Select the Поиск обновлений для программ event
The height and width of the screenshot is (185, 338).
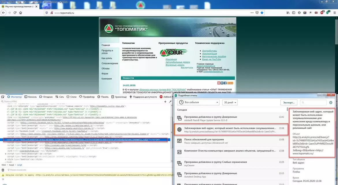coord(231,141)
